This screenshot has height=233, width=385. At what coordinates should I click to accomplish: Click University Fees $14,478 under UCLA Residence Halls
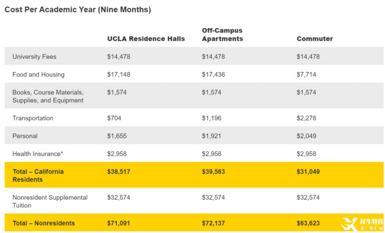coord(118,57)
